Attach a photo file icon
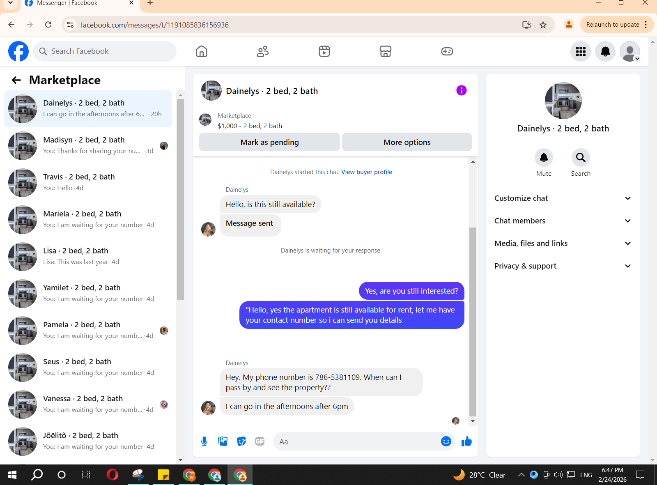The height and width of the screenshot is (485, 657). (223, 441)
